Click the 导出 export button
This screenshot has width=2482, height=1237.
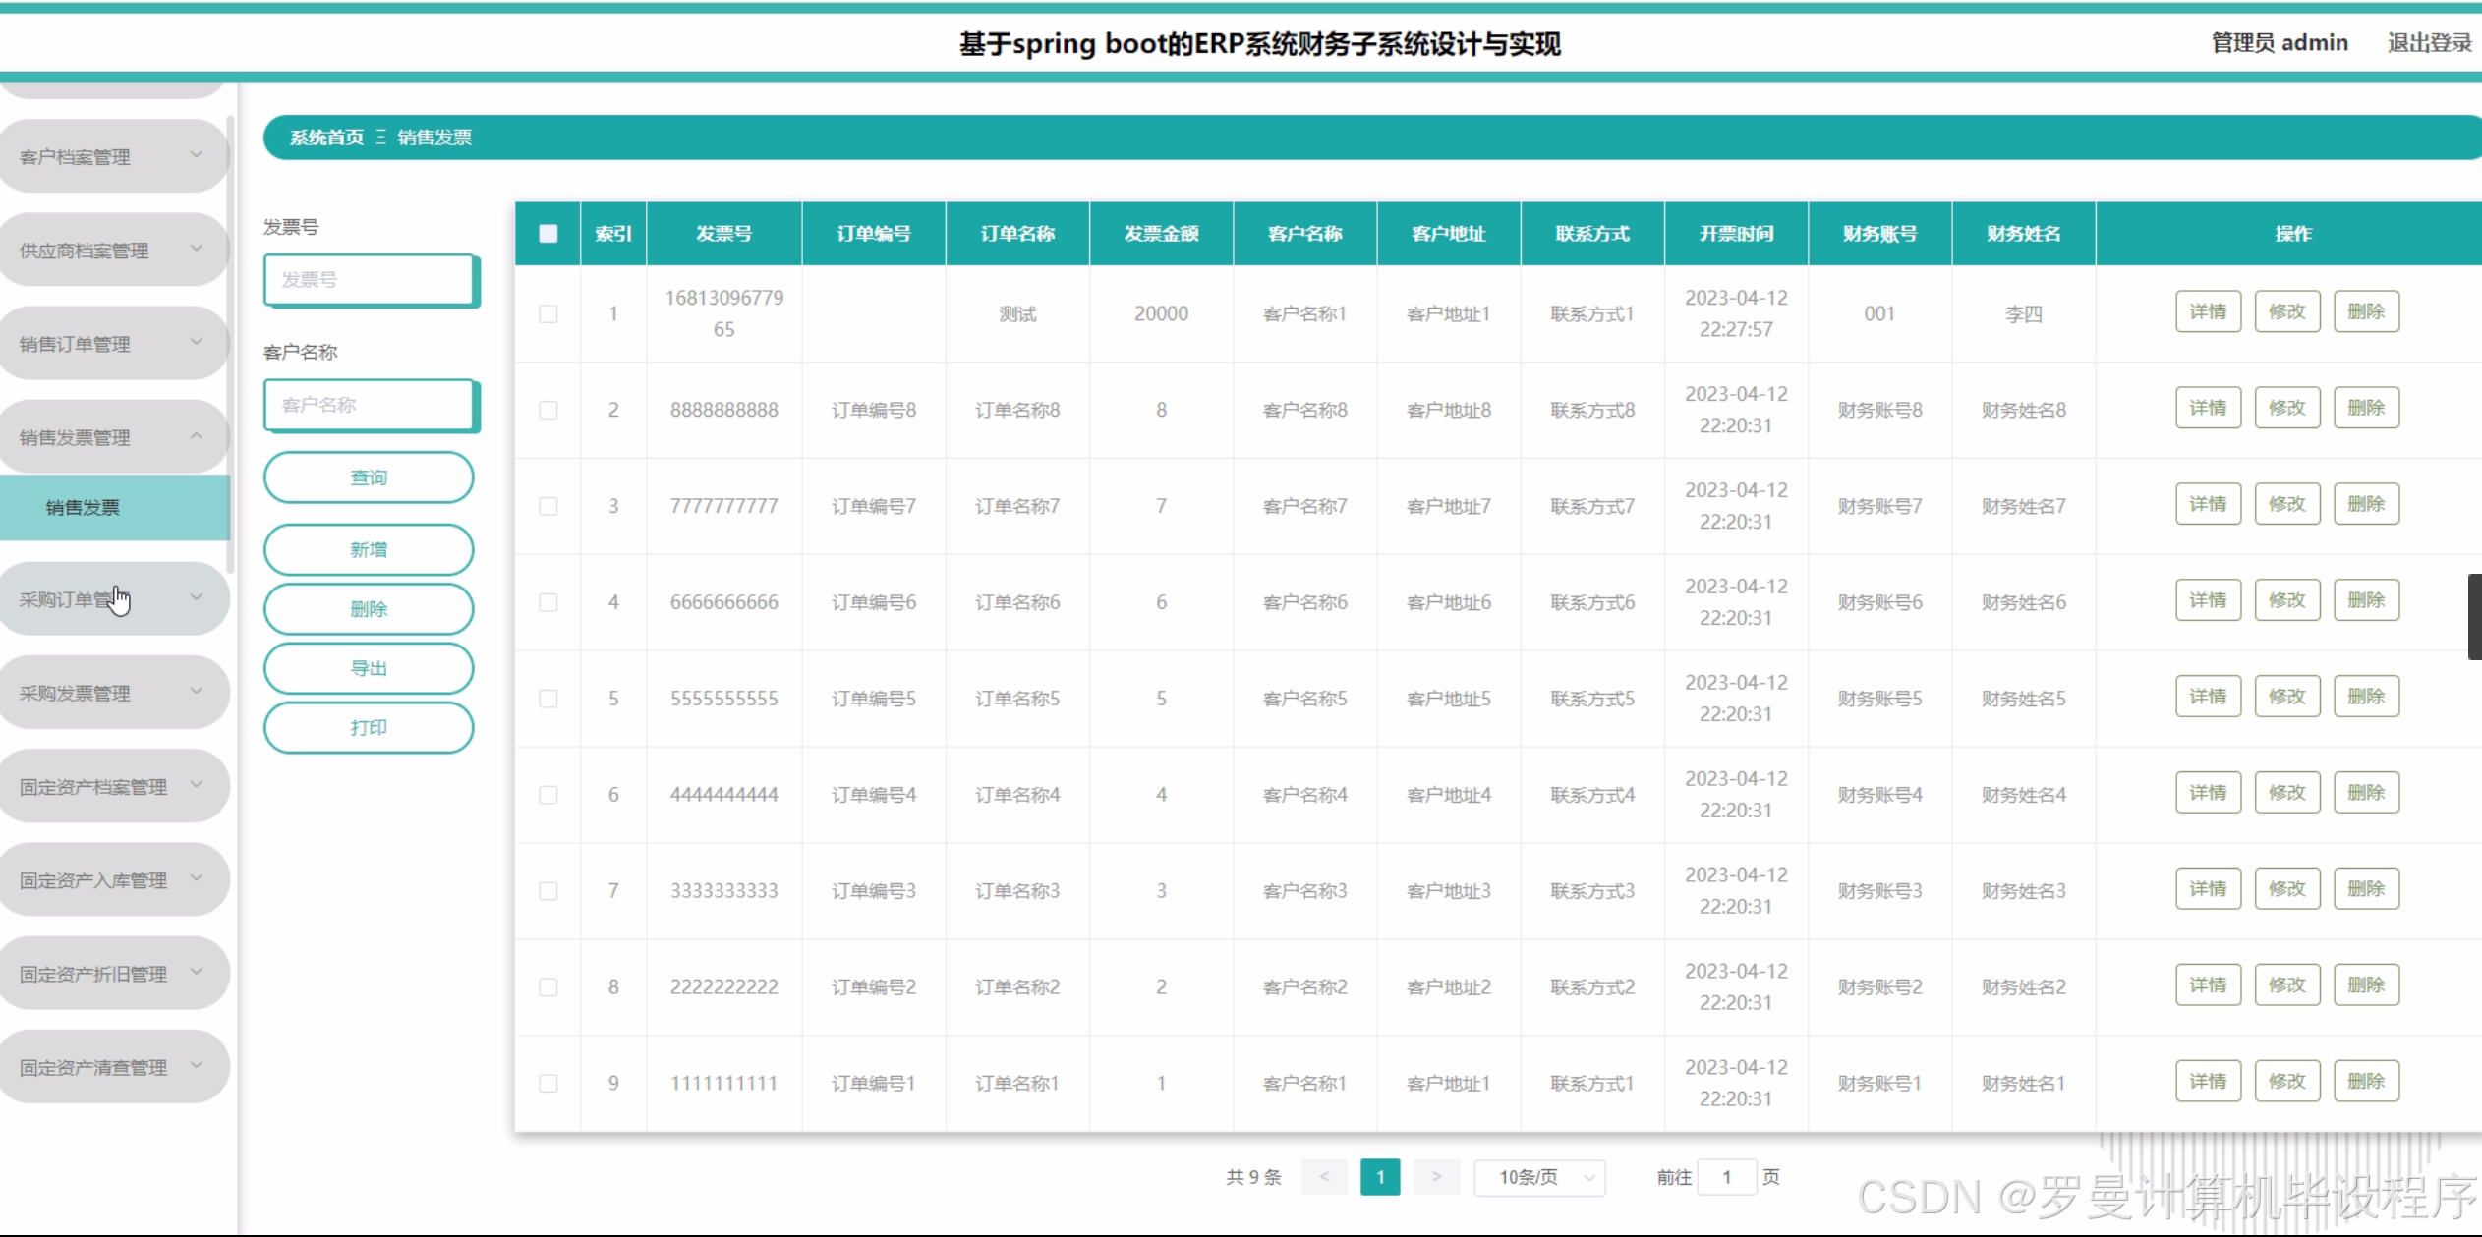point(368,668)
